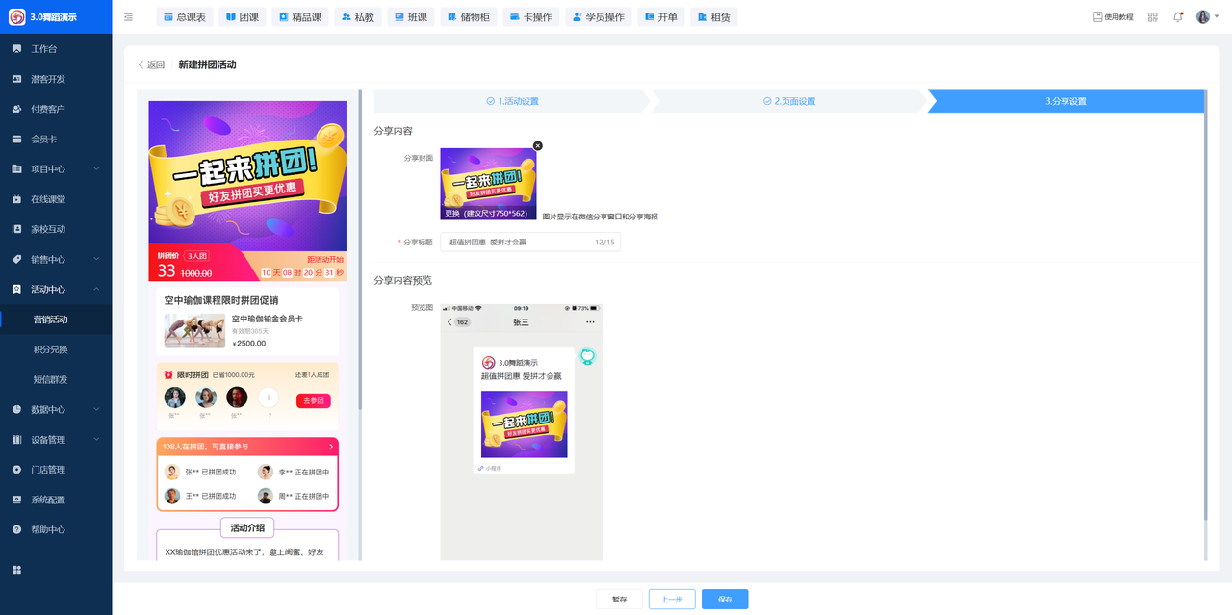Click the share cover thumbnail to replace
Viewport: 1232px width, 615px height.
488,184
